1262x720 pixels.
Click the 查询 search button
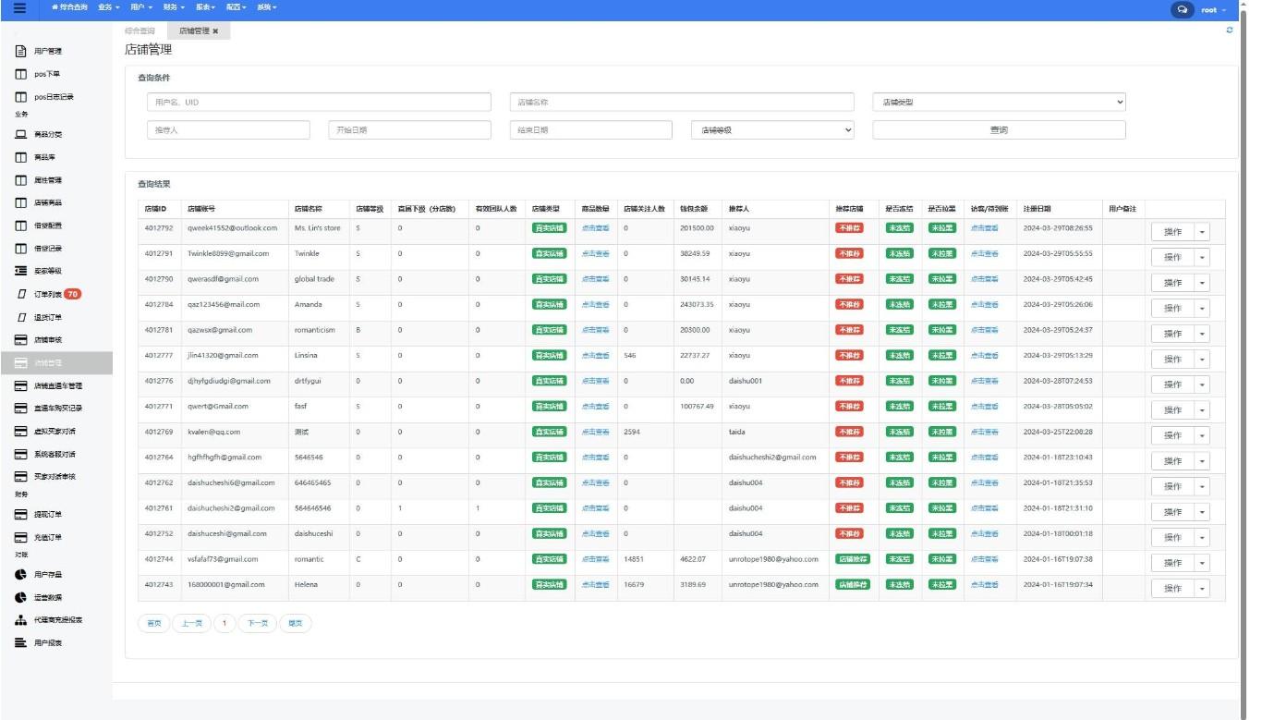tap(999, 130)
